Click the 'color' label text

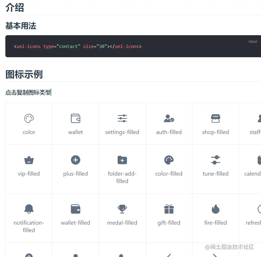[29, 132]
